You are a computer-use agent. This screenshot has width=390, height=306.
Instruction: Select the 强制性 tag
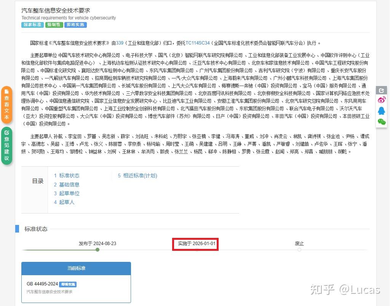click(53, 24)
